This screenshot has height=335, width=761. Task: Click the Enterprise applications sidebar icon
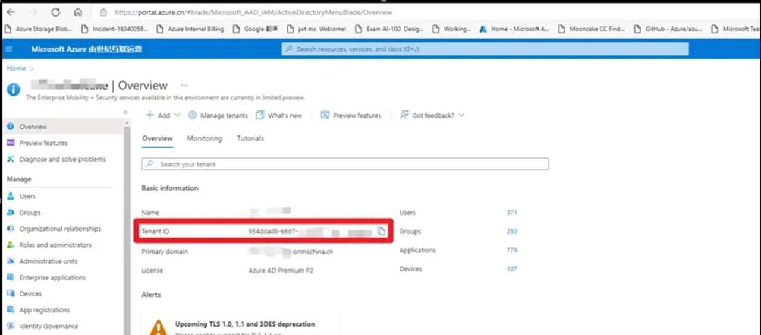coord(10,277)
